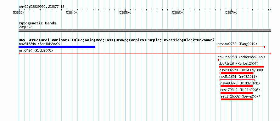Click the nsv518340 (Shaikh2009) variant label
The width and height of the screenshot is (280, 121).
pos(40,44)
